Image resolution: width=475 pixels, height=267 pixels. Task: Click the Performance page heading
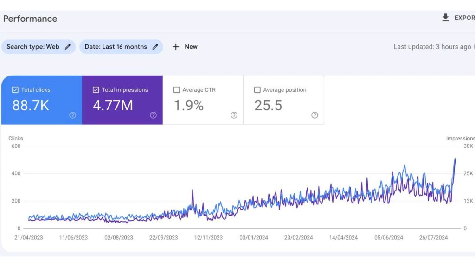coord(30,19)
